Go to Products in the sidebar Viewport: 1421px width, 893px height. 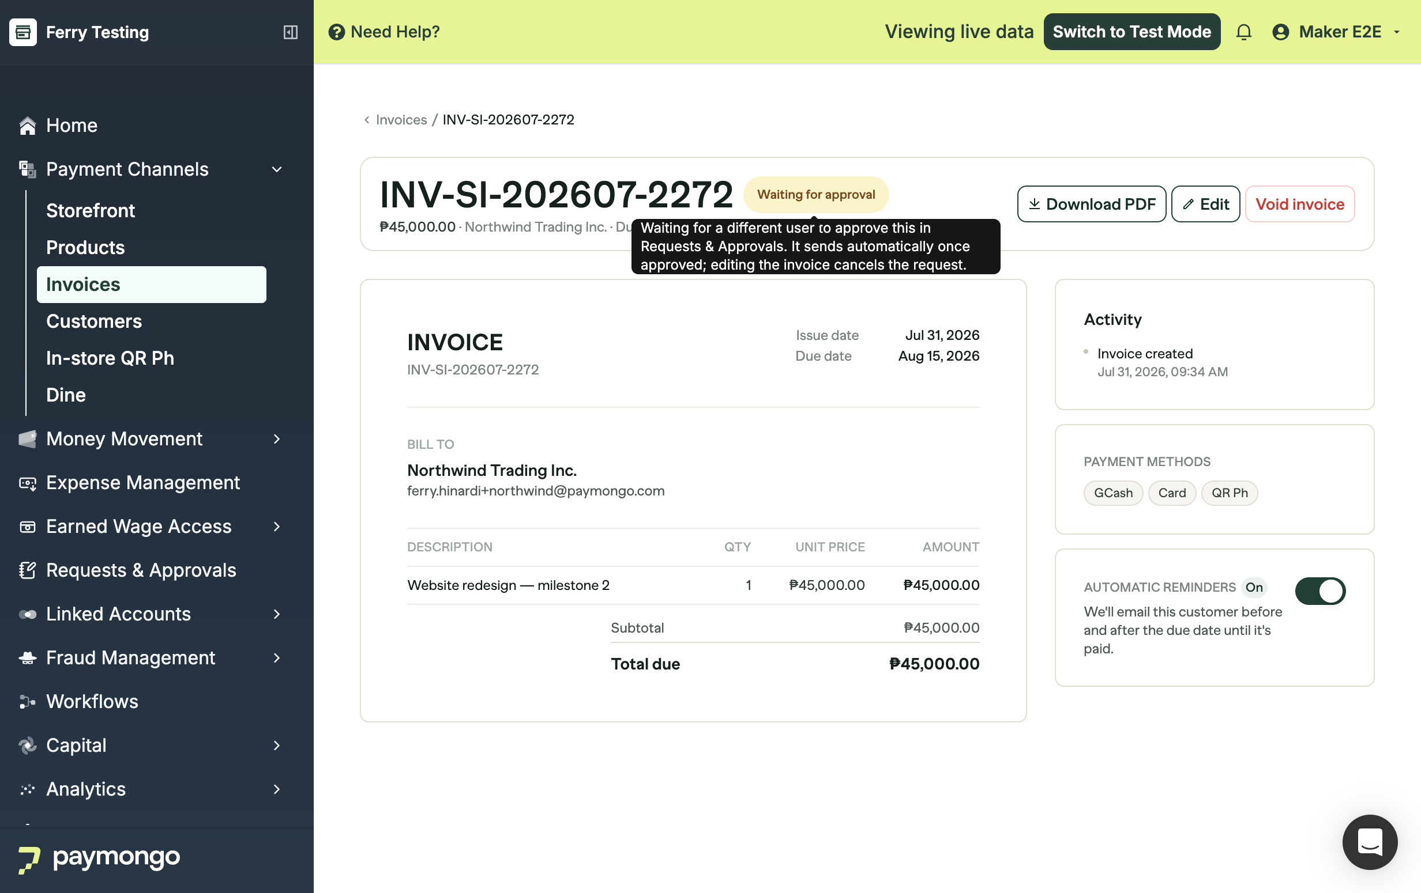click(152, 248)
